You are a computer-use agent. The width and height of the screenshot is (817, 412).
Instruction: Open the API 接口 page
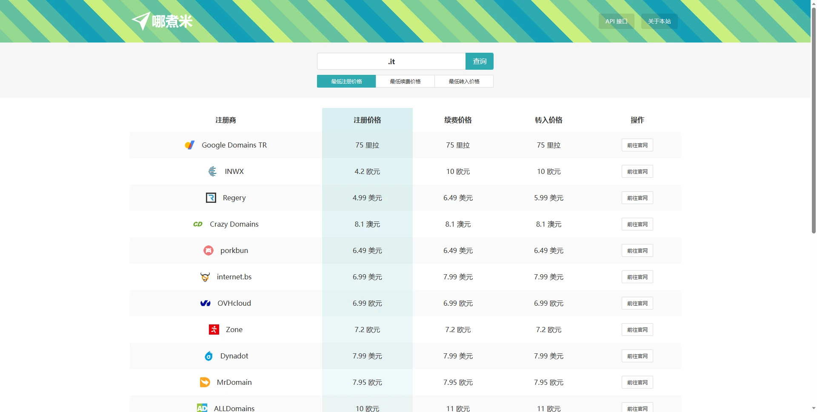pyautogui.click(x=616, y=21)
